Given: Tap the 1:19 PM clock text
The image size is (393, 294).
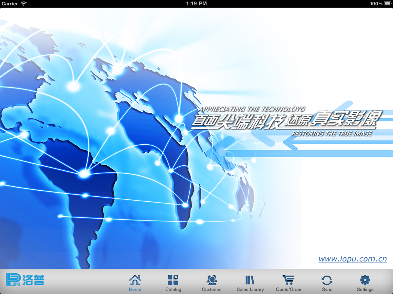Looking at the screenshot, I should point(196,3).
